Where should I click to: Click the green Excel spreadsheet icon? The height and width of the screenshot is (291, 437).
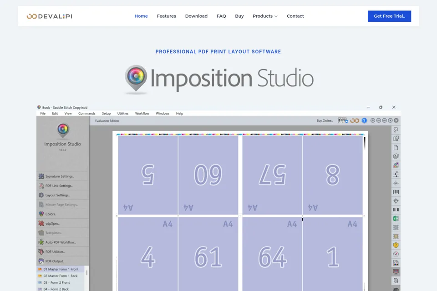click(396, 219)
